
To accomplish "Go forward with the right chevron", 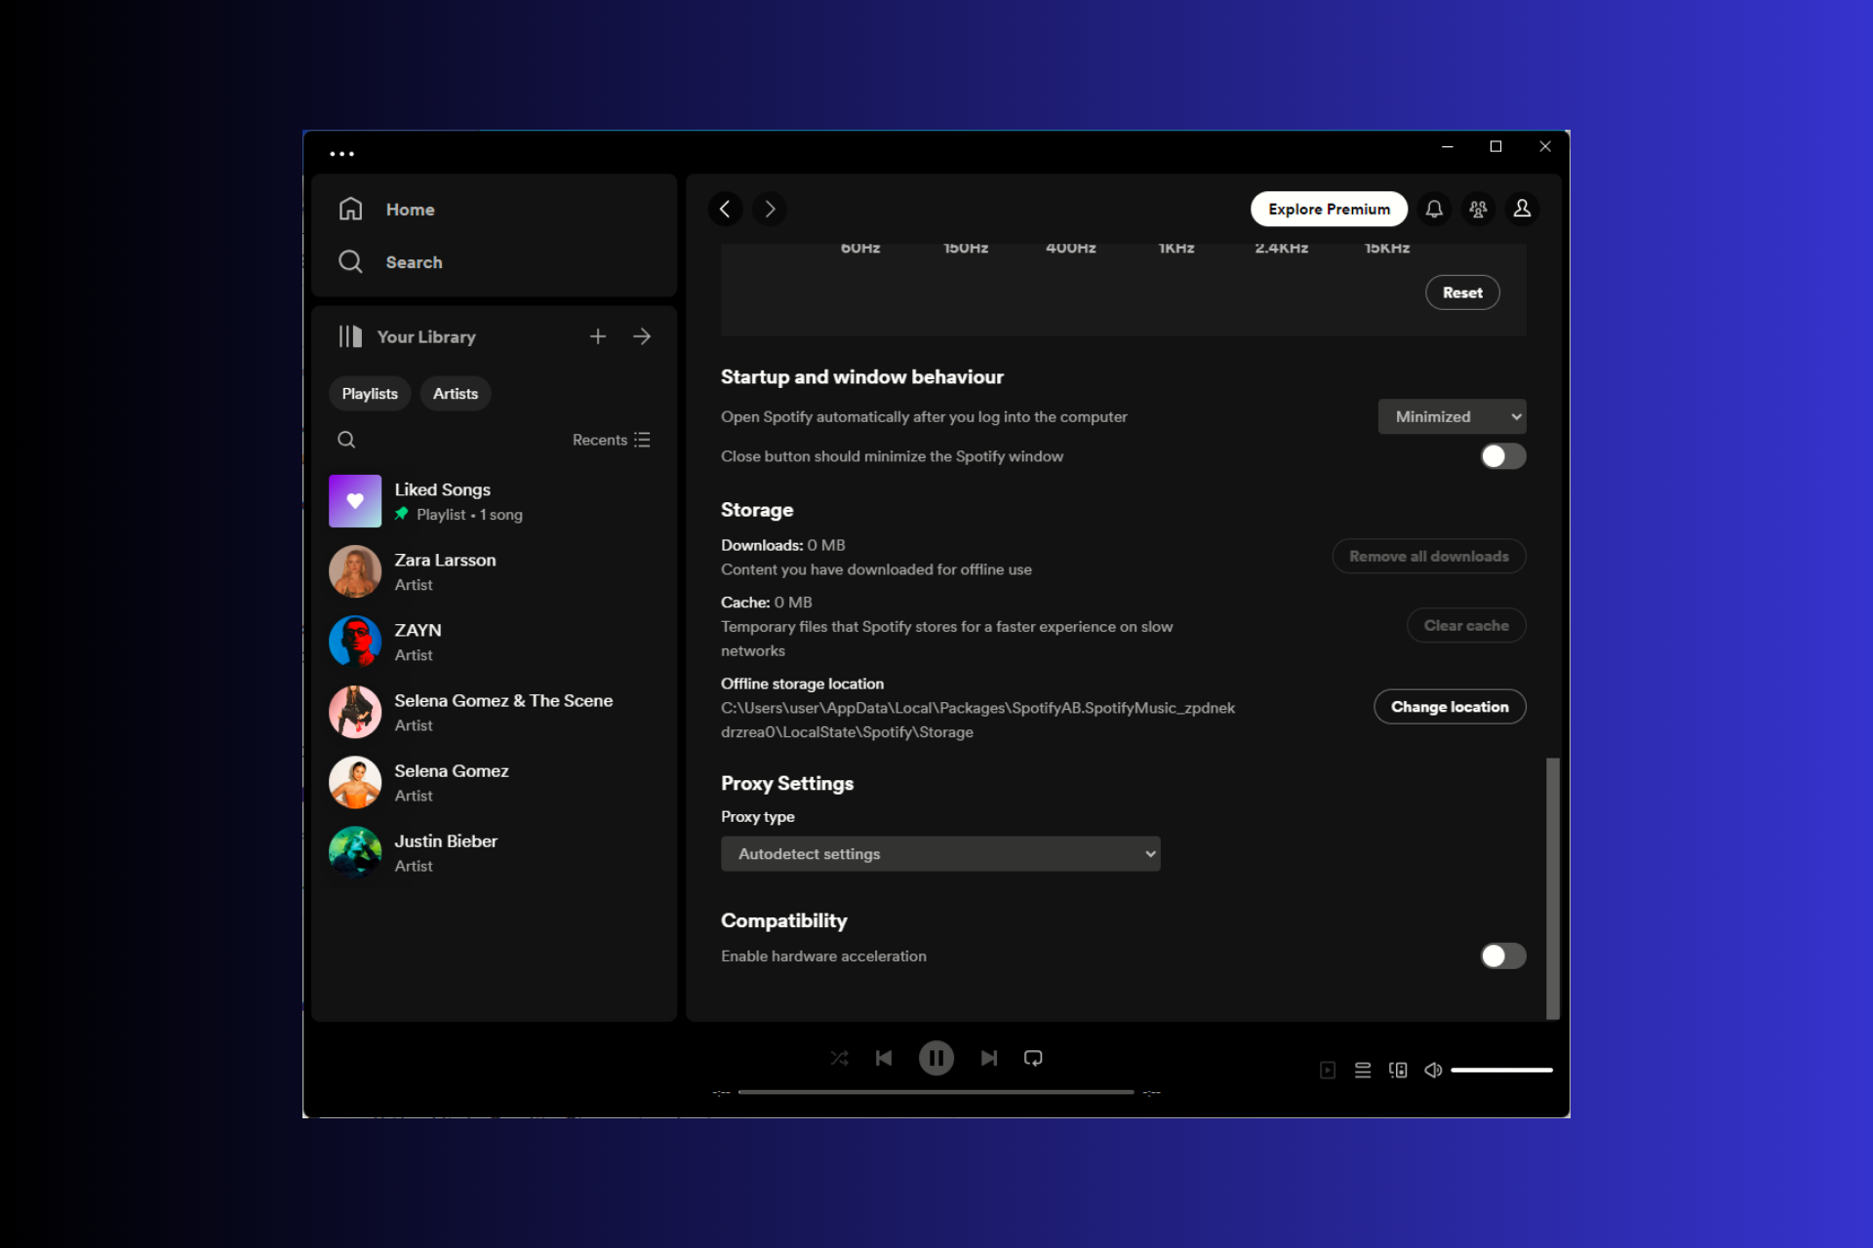I will [x=770, y=209].
